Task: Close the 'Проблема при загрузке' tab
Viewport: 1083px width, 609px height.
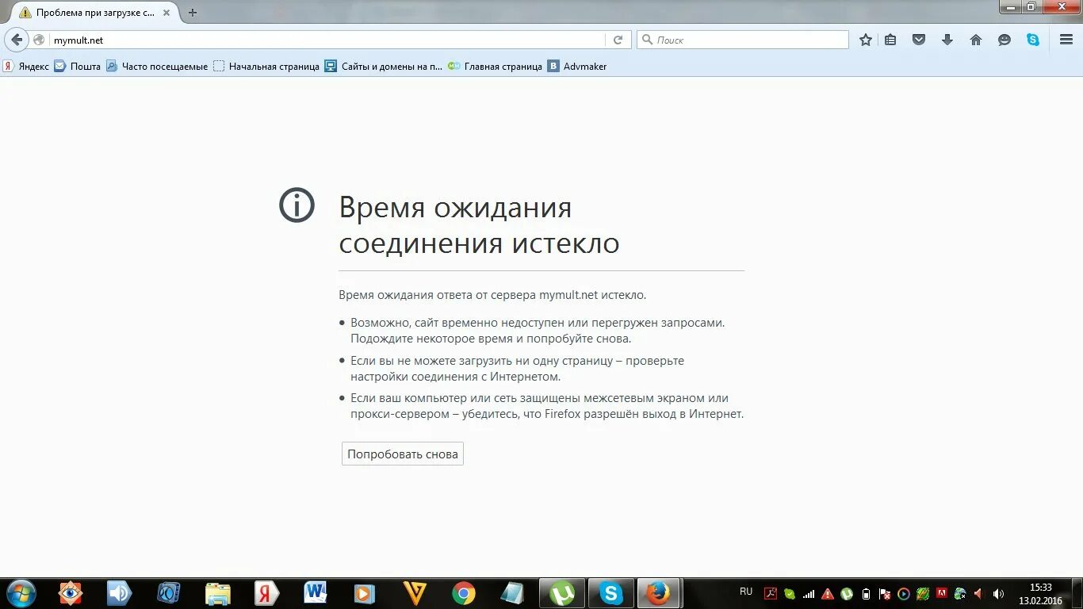Action: (x=166, y=13)
